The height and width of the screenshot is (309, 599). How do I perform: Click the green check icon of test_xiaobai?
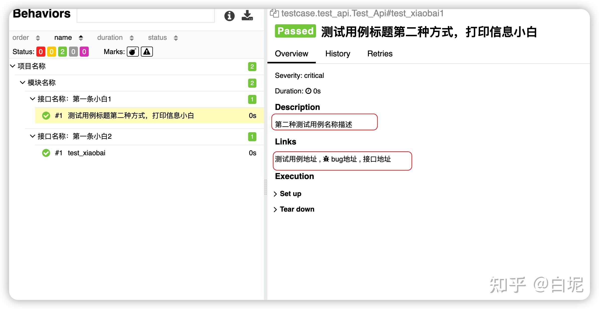(46, 153)
